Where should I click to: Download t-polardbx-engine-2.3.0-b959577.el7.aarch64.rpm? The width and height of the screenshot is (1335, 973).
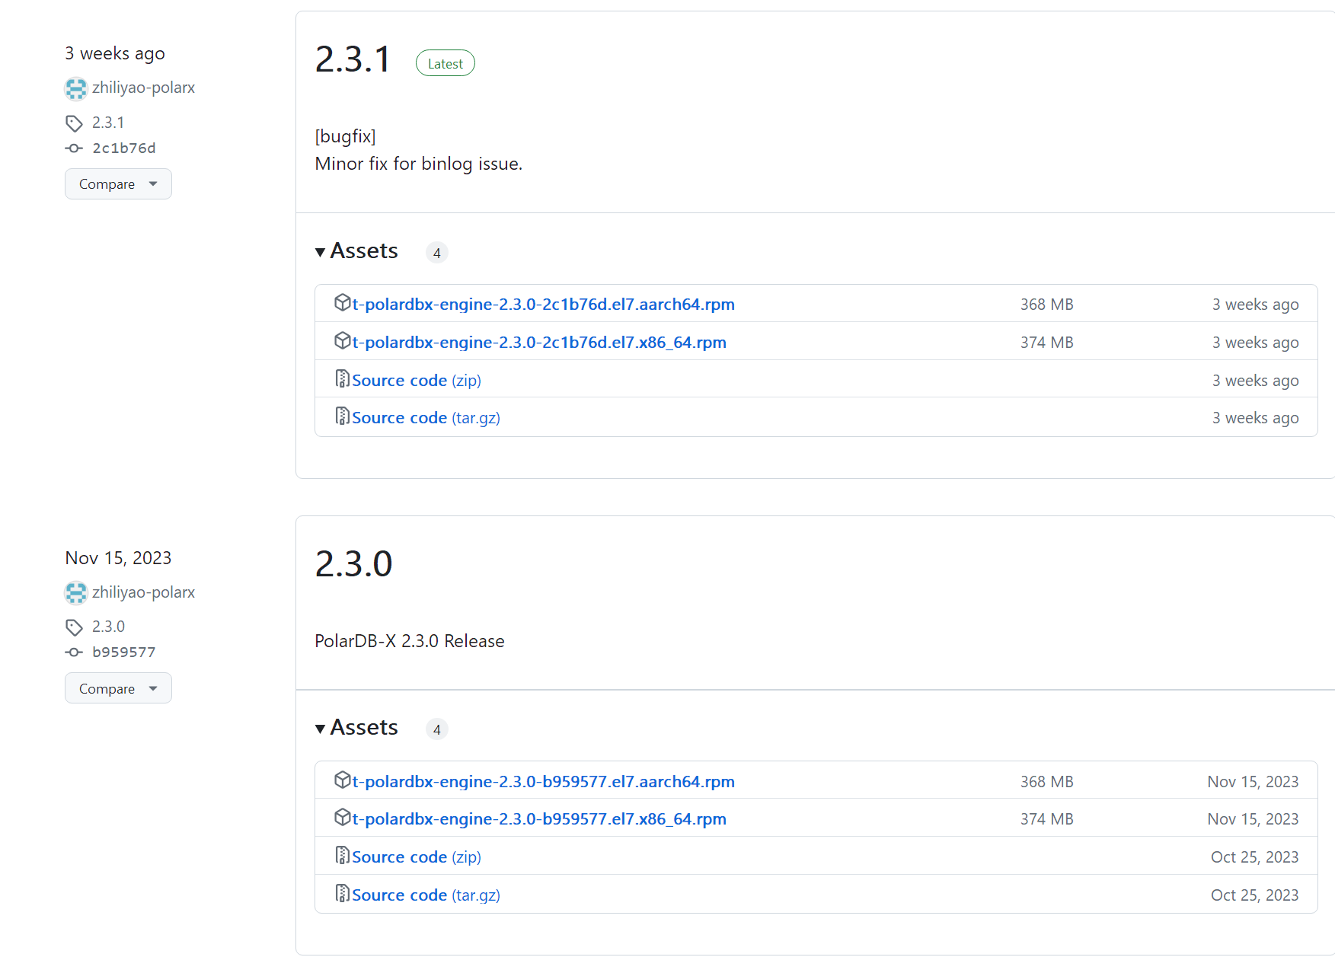coord(543,782)
